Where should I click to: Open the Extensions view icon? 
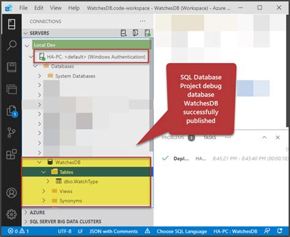tap(12, 154)
